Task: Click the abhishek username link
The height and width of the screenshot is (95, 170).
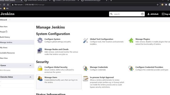Action: pos(154,14)
